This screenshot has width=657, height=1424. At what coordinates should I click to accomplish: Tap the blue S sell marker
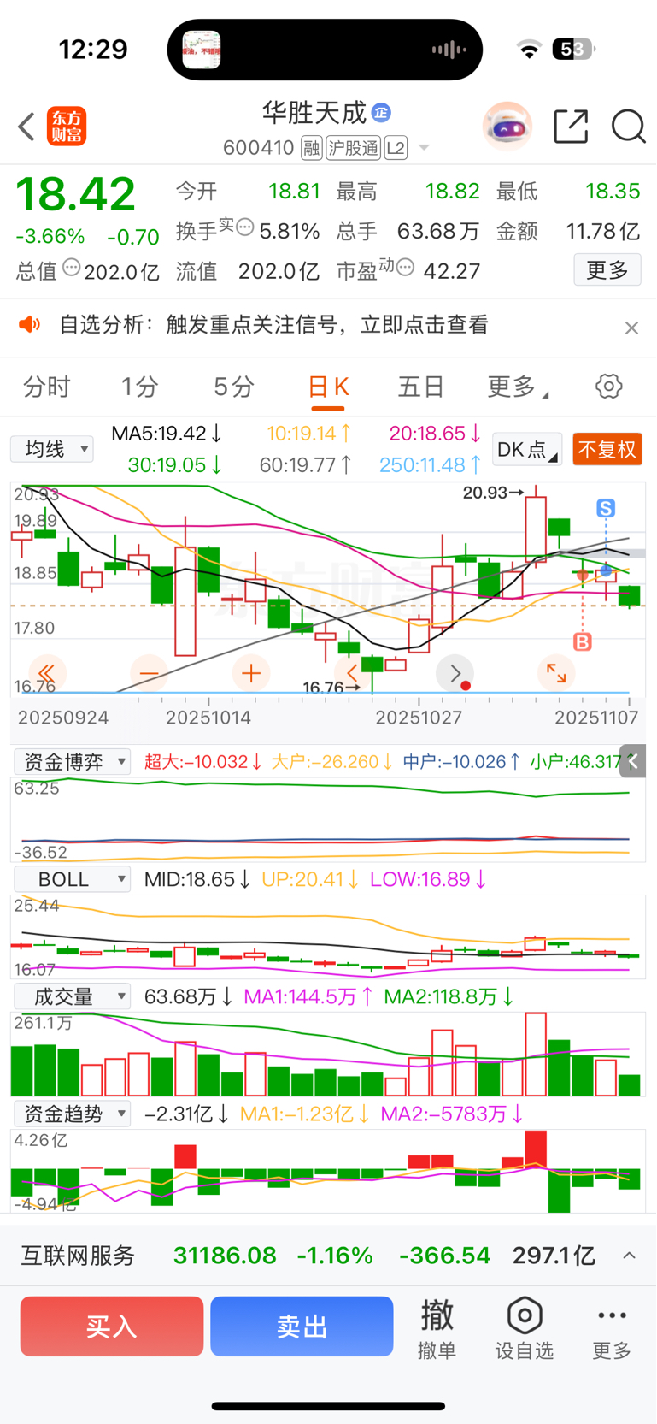point(606,509)
